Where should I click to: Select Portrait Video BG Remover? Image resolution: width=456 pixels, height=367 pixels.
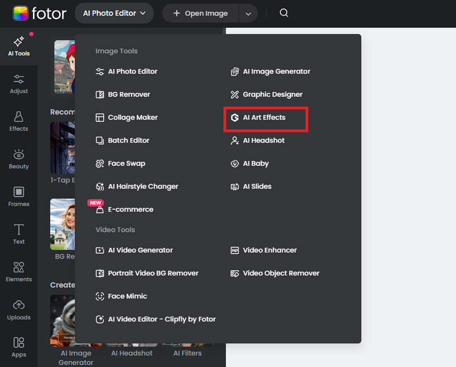click(147, 274)
